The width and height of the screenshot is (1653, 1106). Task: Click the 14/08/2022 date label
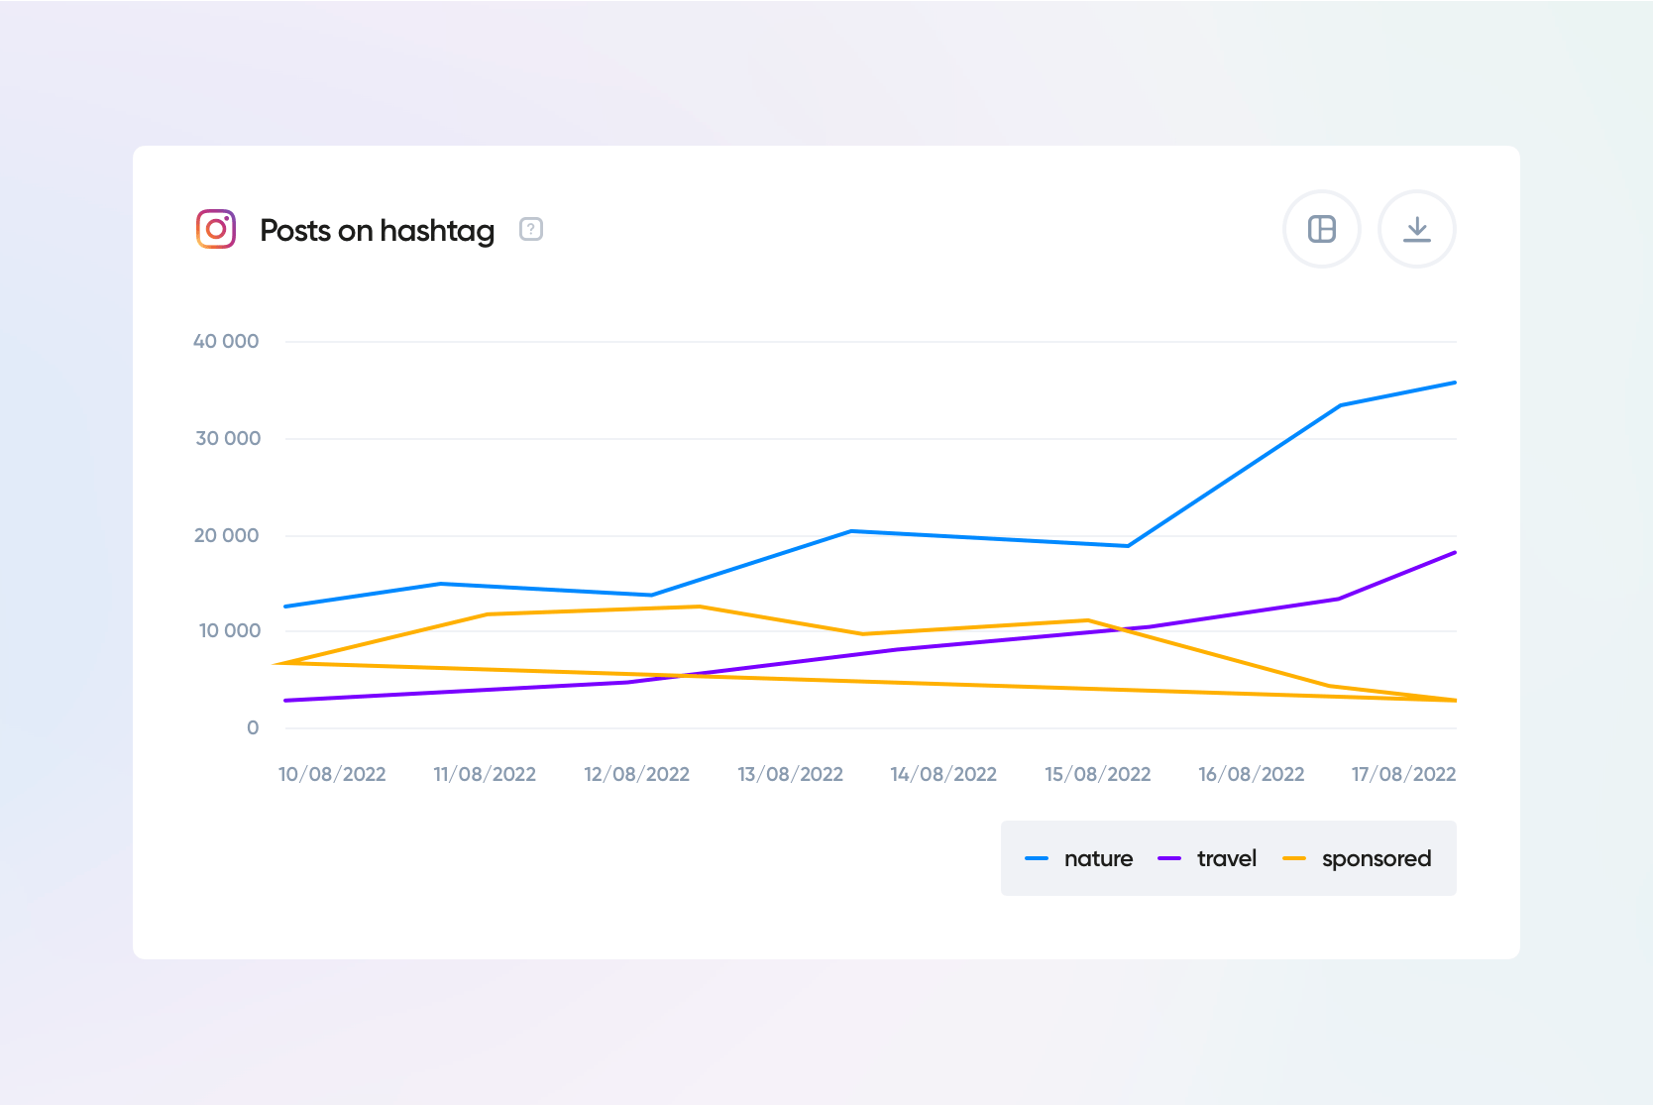tap(943, 774)
